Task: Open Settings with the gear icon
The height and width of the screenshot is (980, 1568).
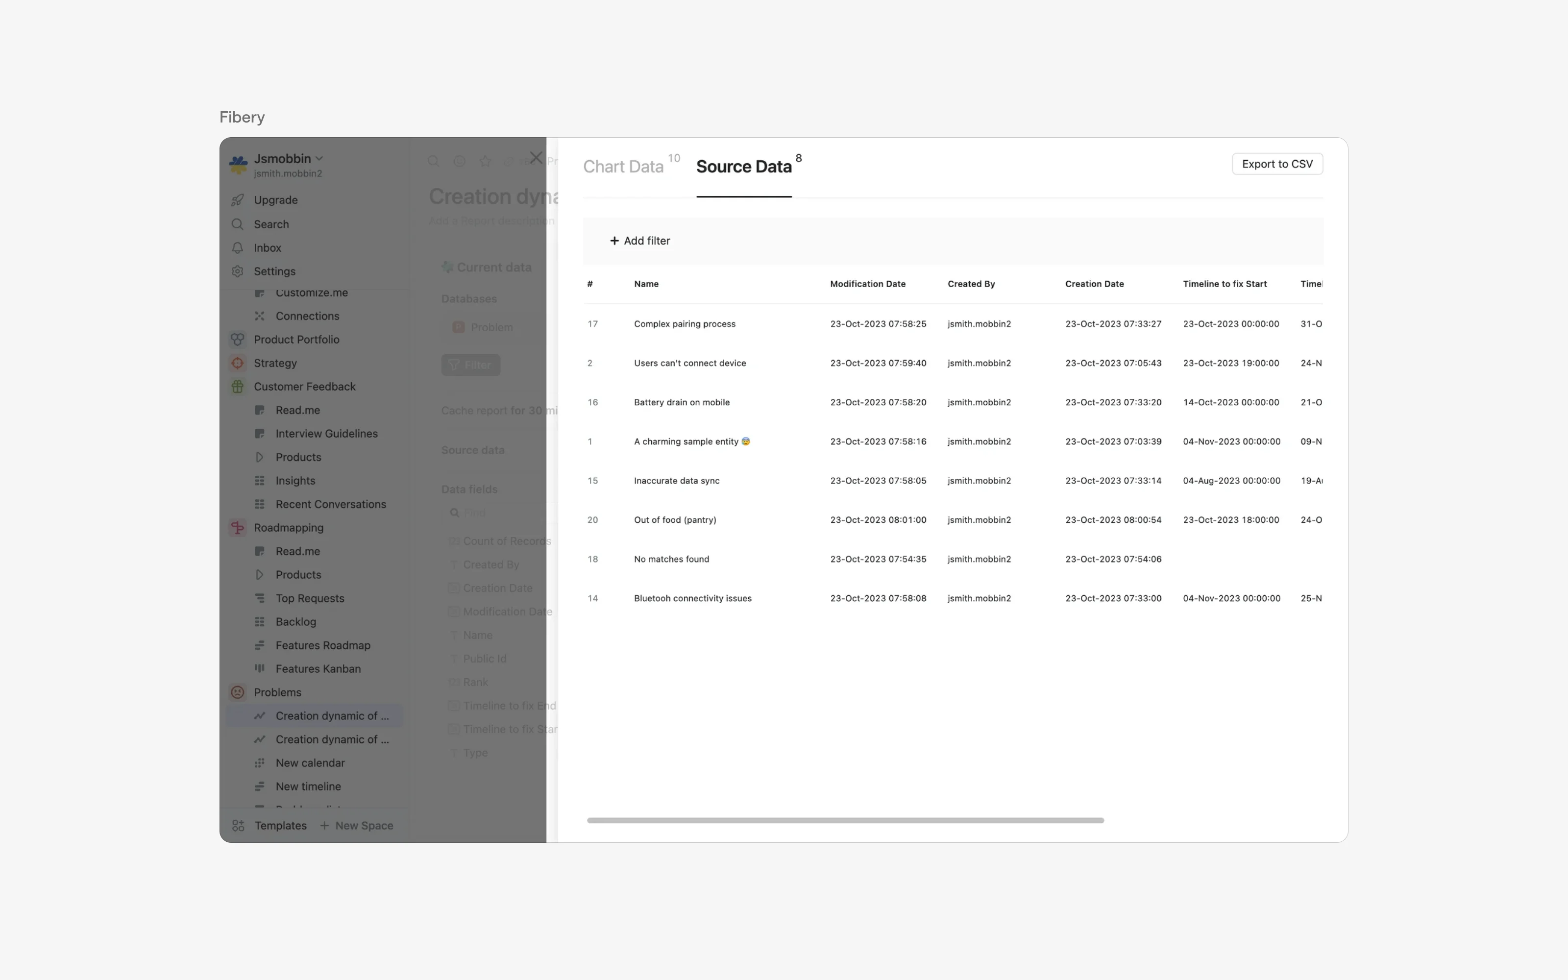Action: click(x=237, y=271)
